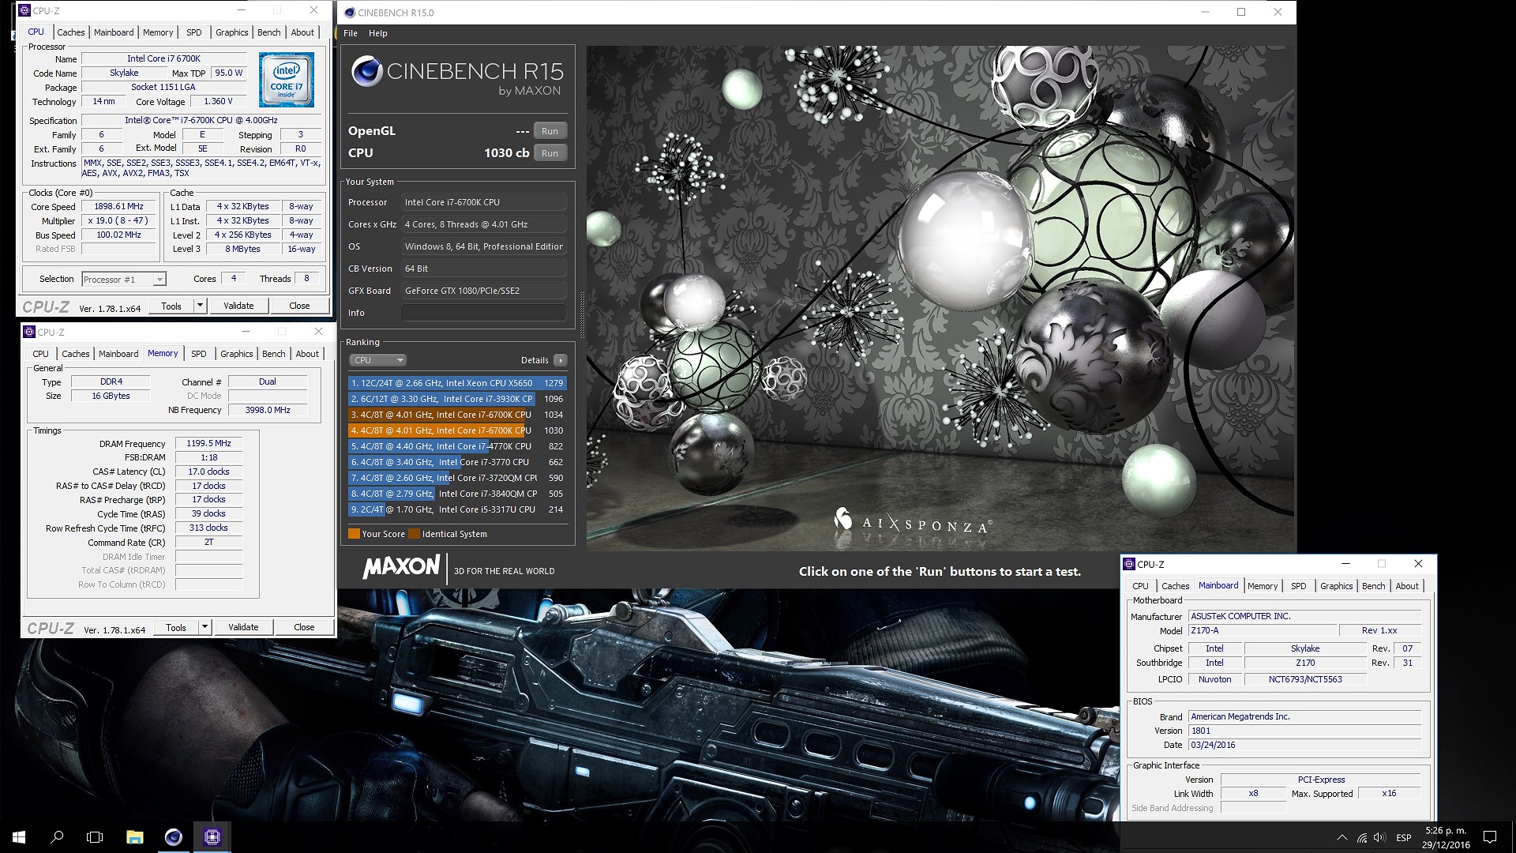Click the orange Your Score legend swatch
1516x853 pixels.
tap(354, 534)
